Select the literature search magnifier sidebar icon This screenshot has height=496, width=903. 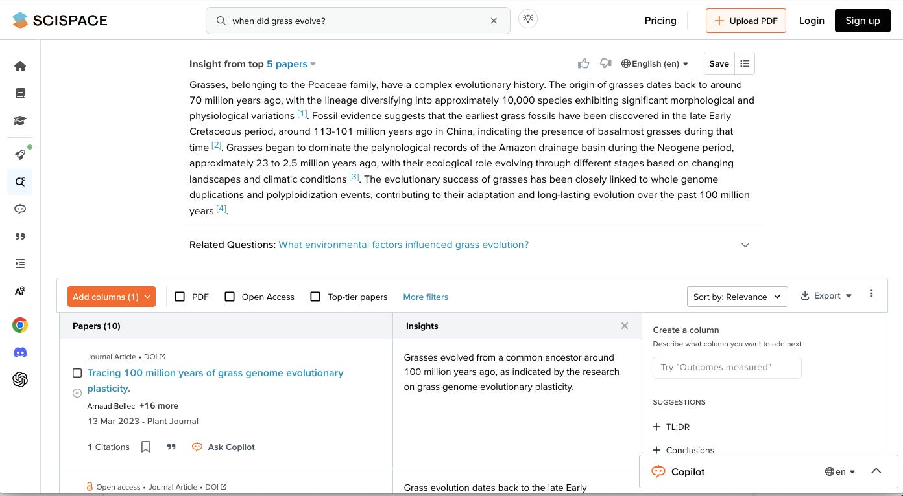20,182
